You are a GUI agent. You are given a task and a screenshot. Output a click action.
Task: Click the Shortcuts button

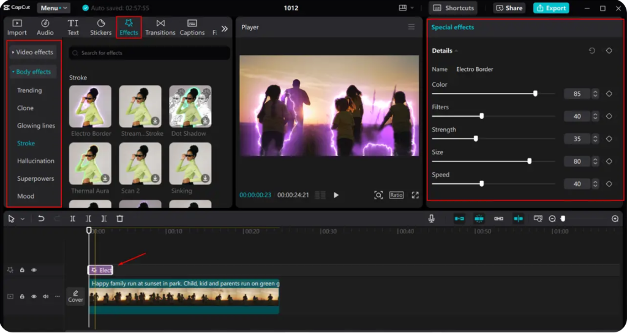[x=454, y=8]
